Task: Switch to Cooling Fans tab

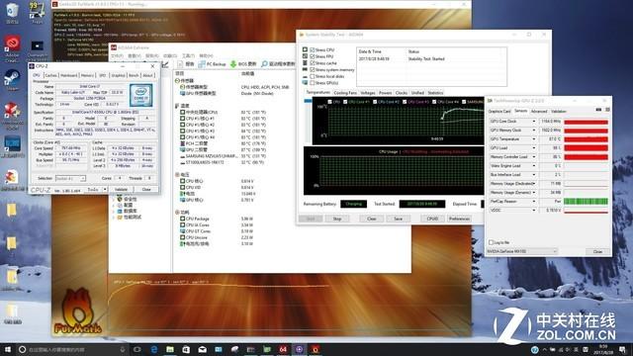Action: pyautogui.click(x=345, y=93)
